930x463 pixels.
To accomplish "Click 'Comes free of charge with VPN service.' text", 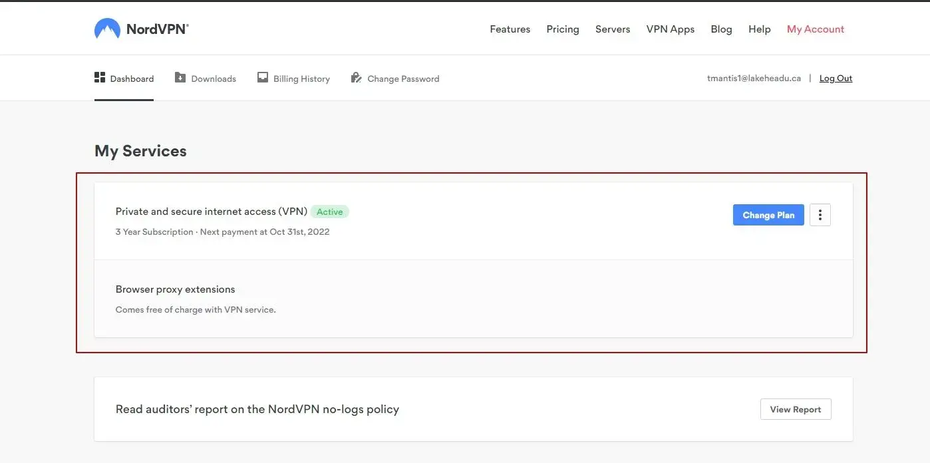I will [196, 310].
